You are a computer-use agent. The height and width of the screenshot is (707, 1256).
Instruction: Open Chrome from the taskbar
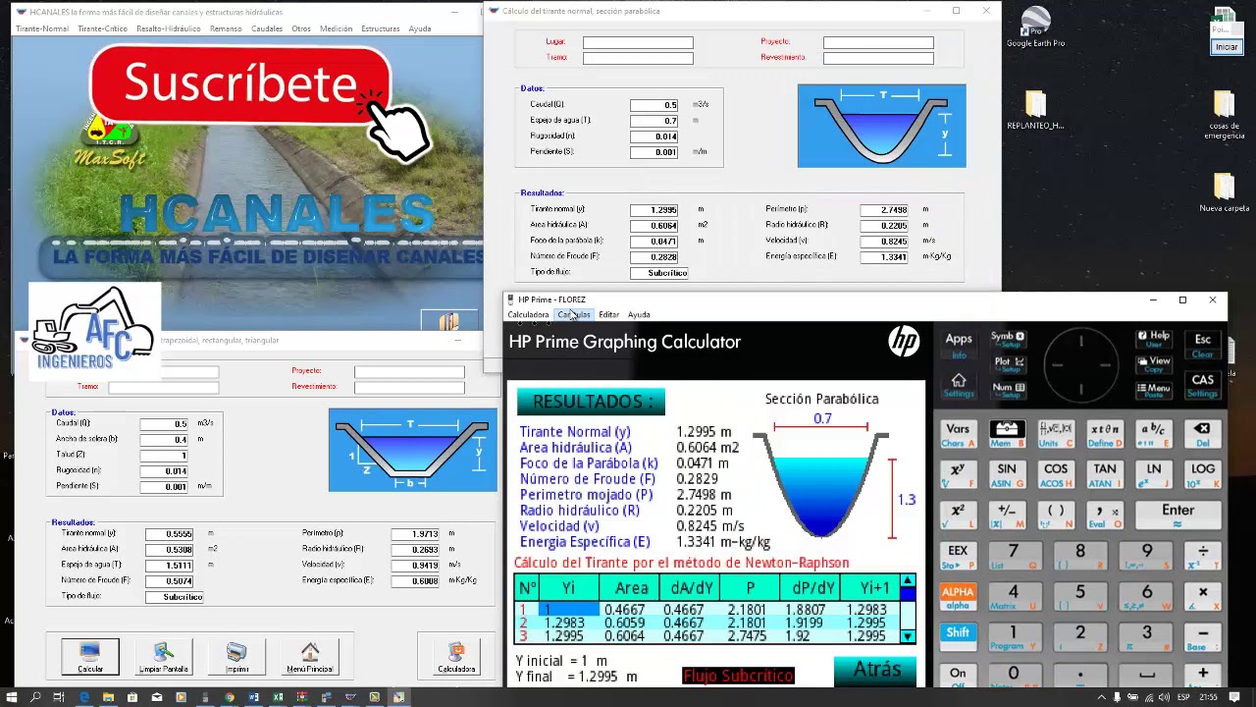click(229, 697)
